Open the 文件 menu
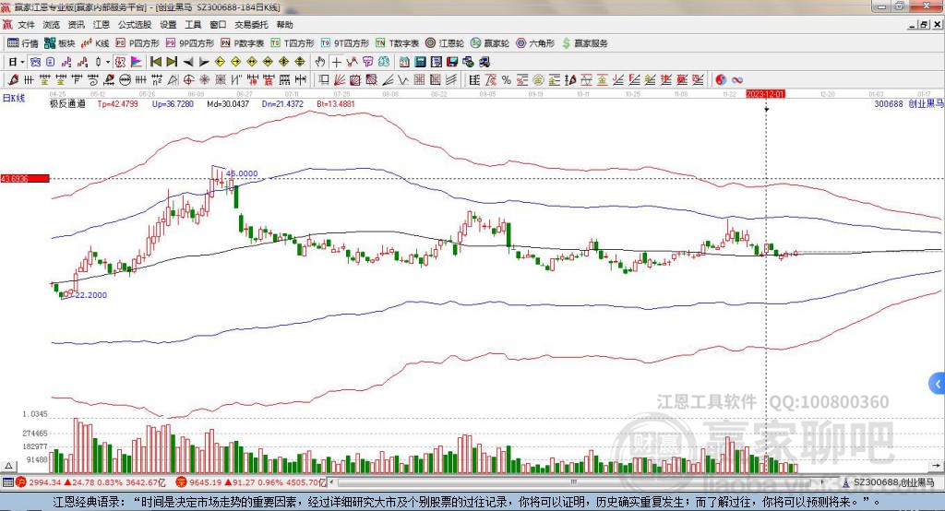Screen dimensions: 945x511 click(x=26, y=25)
